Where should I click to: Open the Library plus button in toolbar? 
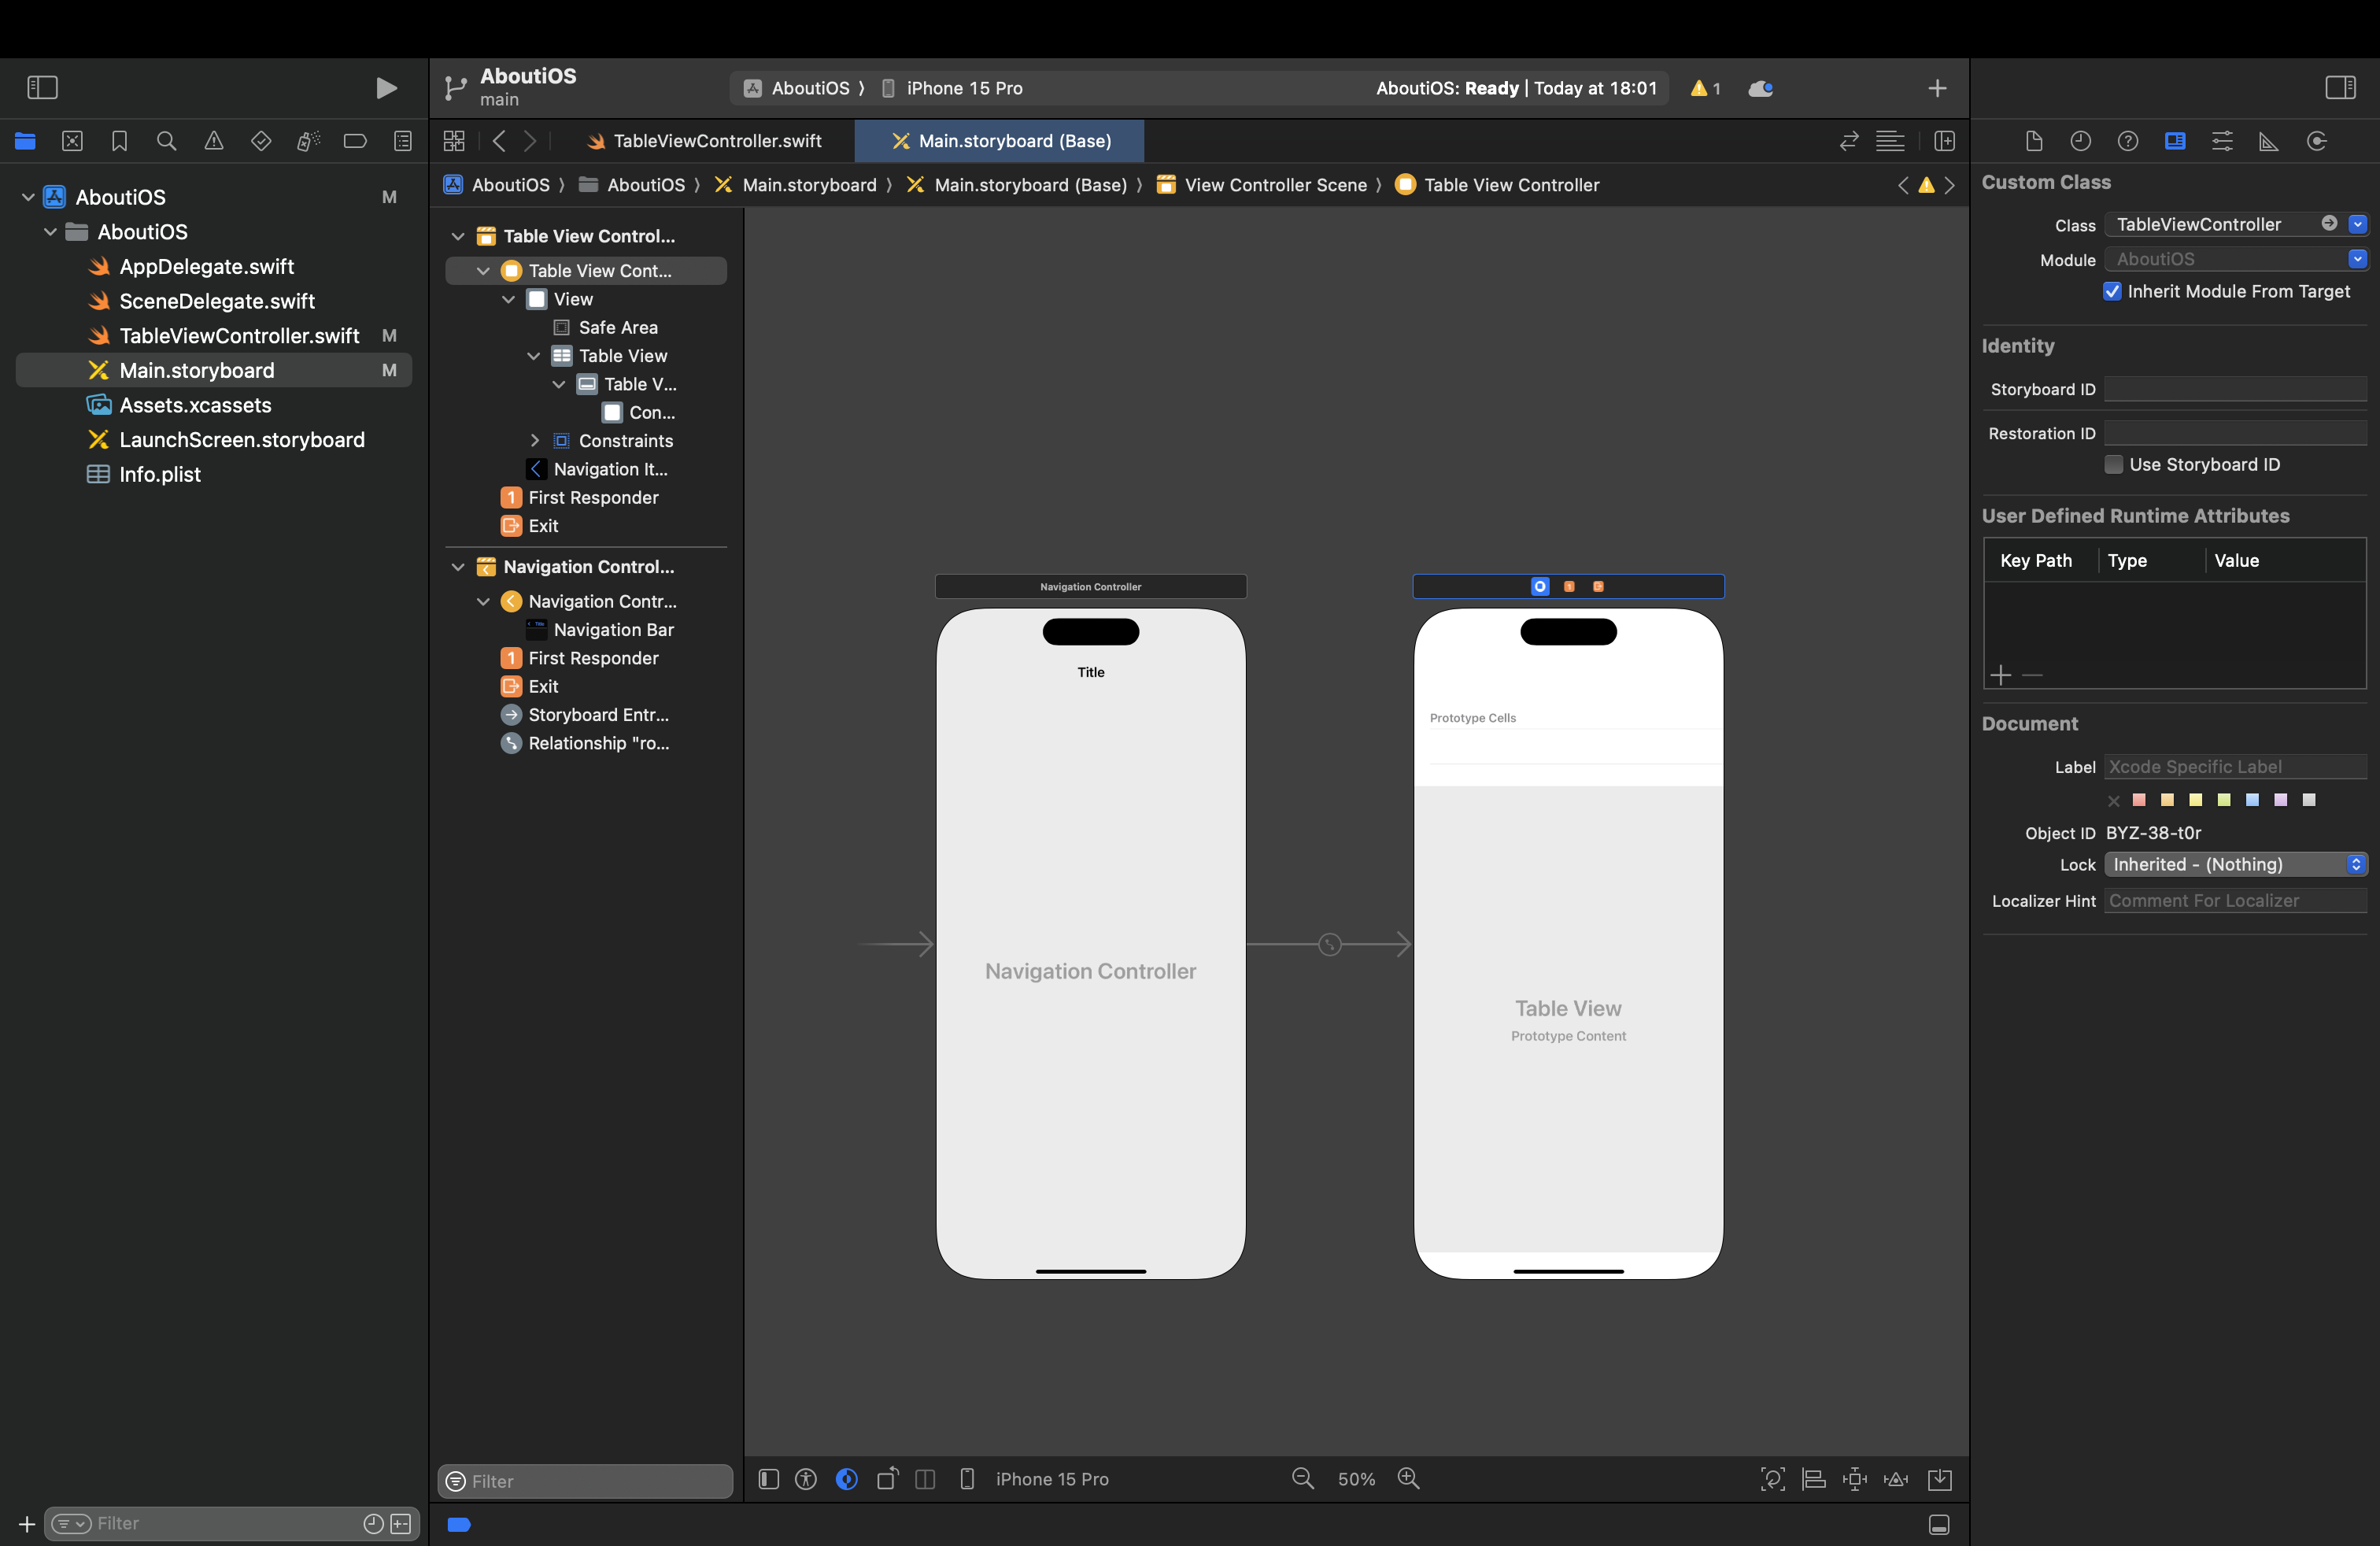coord(1937,88)
